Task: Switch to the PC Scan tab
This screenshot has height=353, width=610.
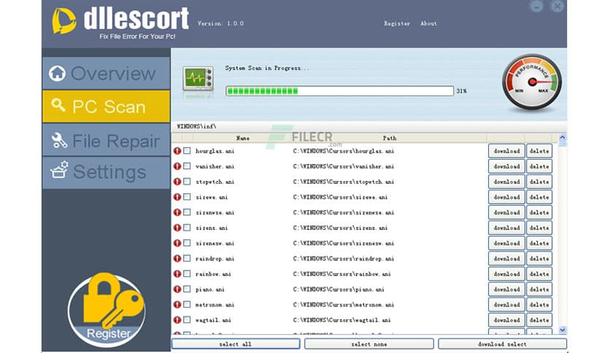Action: (107, 106)
